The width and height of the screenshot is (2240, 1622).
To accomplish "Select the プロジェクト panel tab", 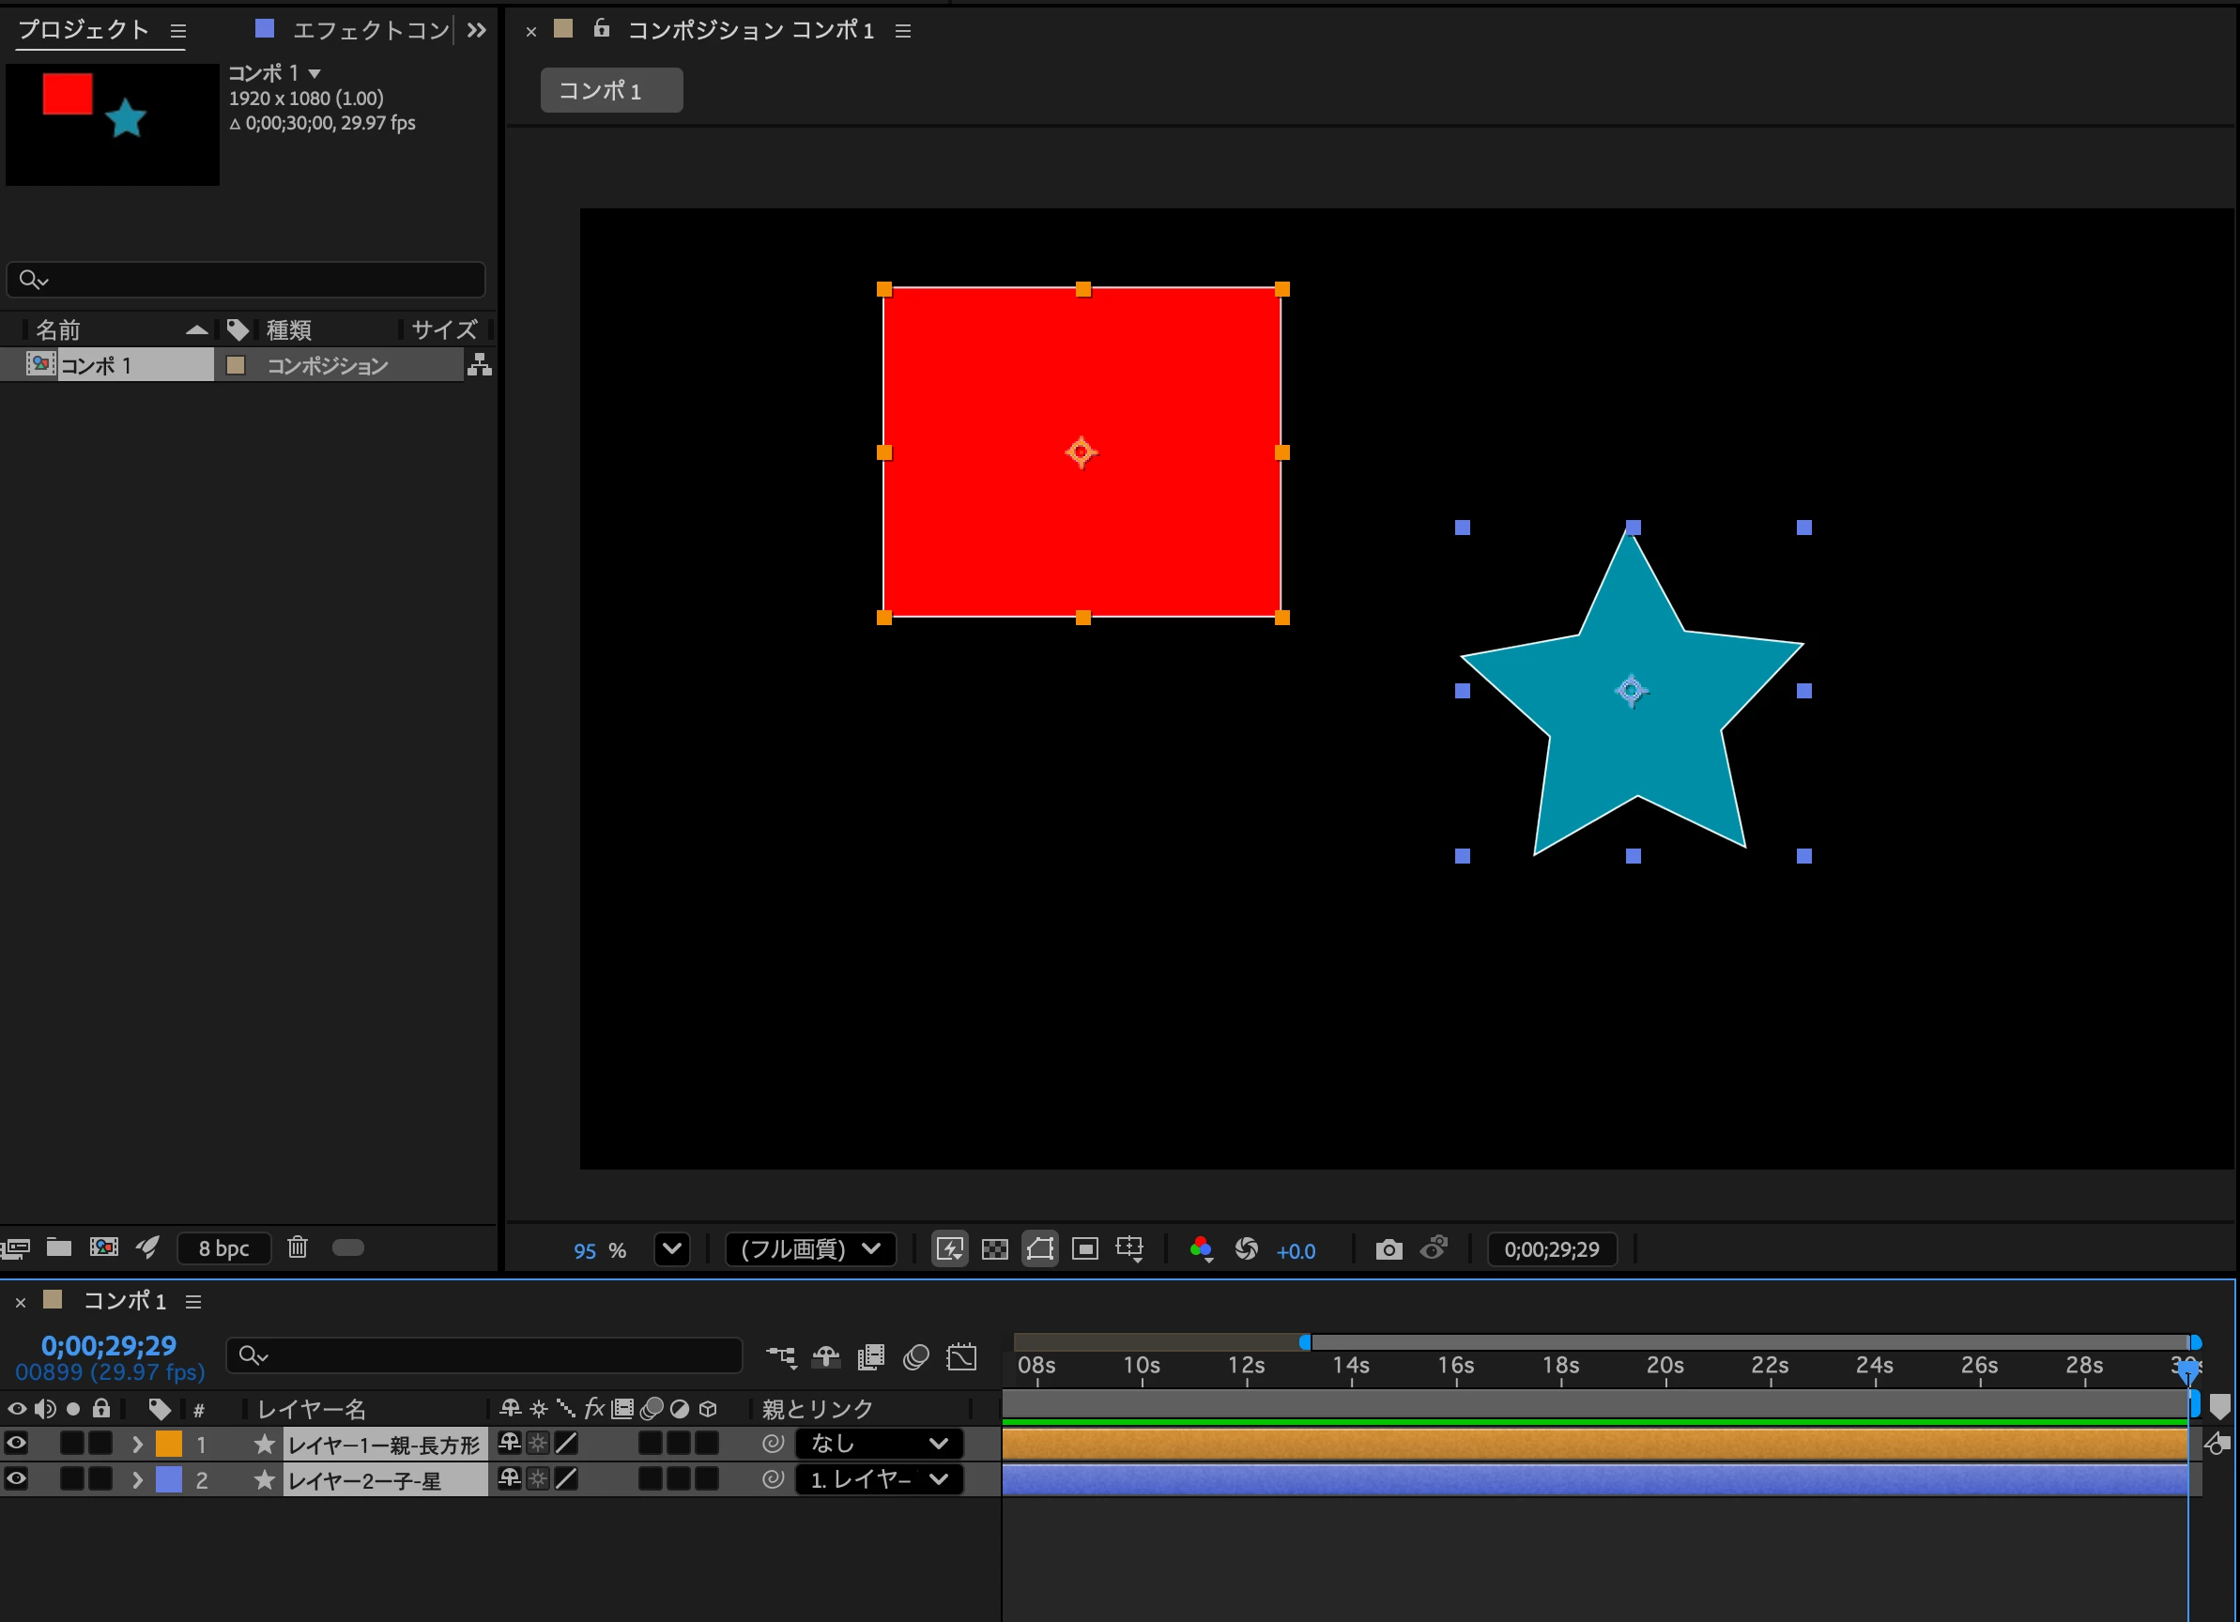I will [83, 30].
